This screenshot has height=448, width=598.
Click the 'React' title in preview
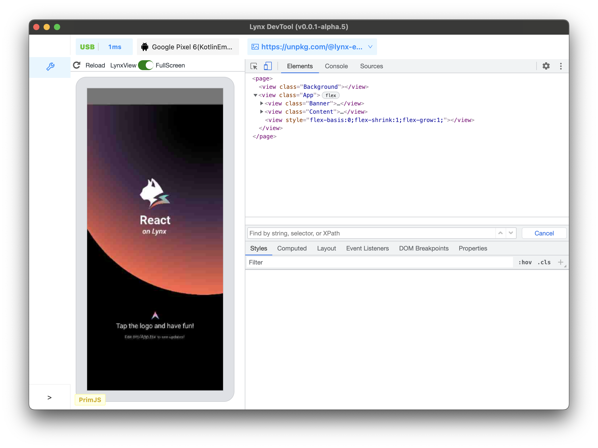coord(155,220)
